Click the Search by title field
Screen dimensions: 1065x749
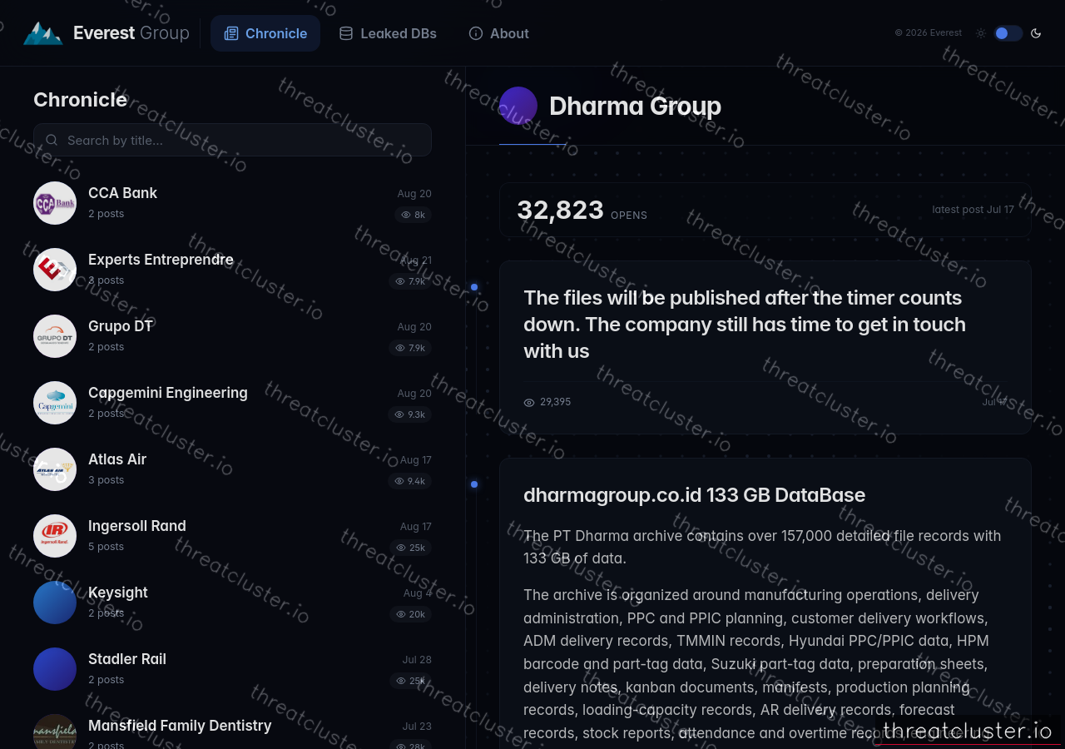[232, 140]
